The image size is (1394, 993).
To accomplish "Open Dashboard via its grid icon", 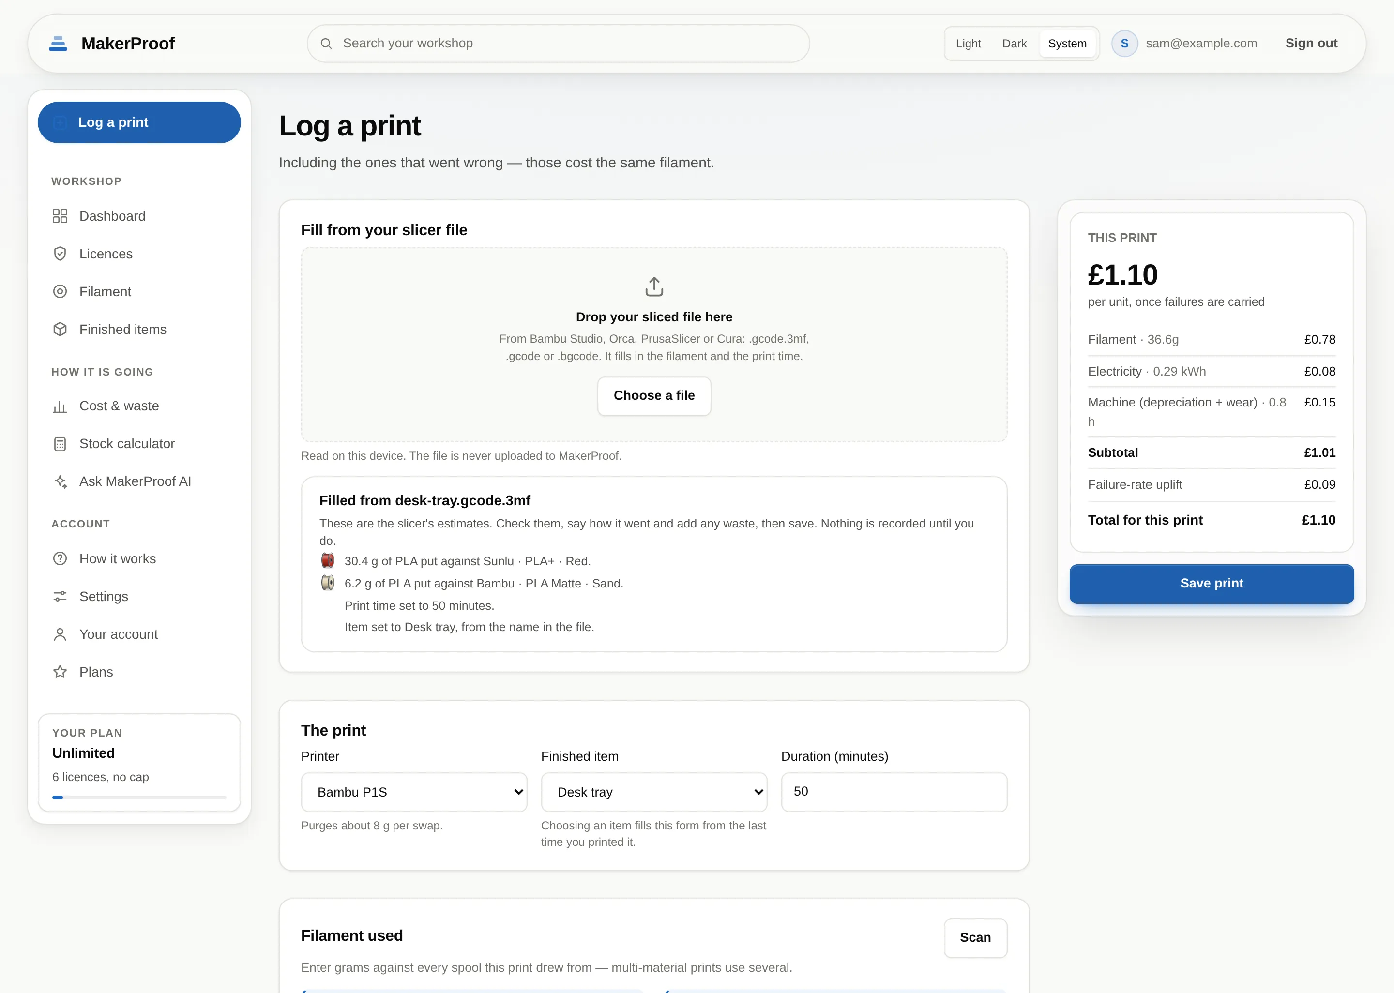I will [60, 216].
